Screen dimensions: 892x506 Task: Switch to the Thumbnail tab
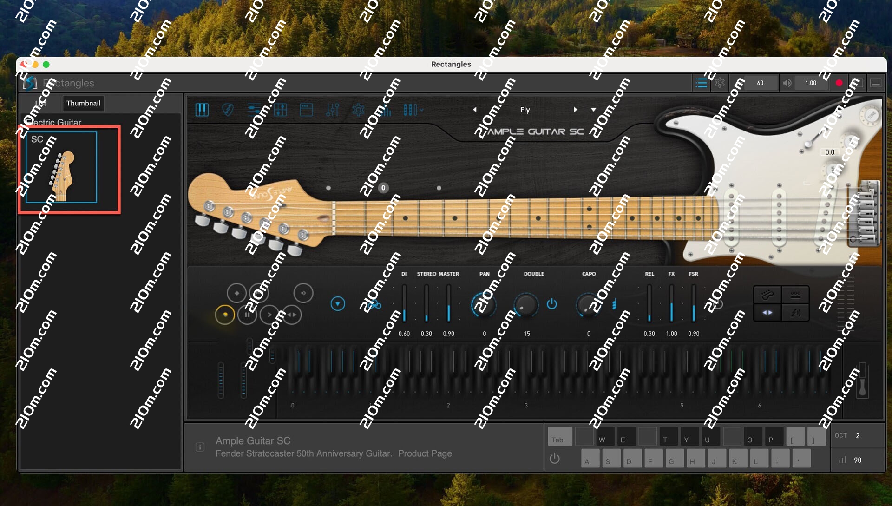83,103
